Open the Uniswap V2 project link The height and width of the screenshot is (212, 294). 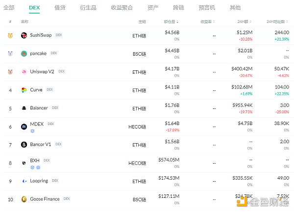(42, 72)
